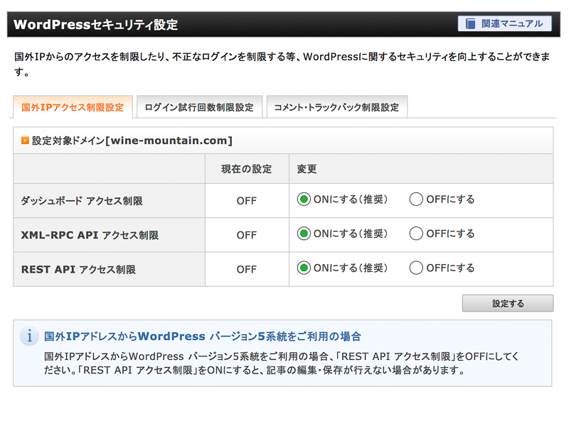Click the heading 国外IPアドレスからWordPress バージョン5系統をご利用の場合
This screenshot has height=421, width=569.
pos(203,337)
